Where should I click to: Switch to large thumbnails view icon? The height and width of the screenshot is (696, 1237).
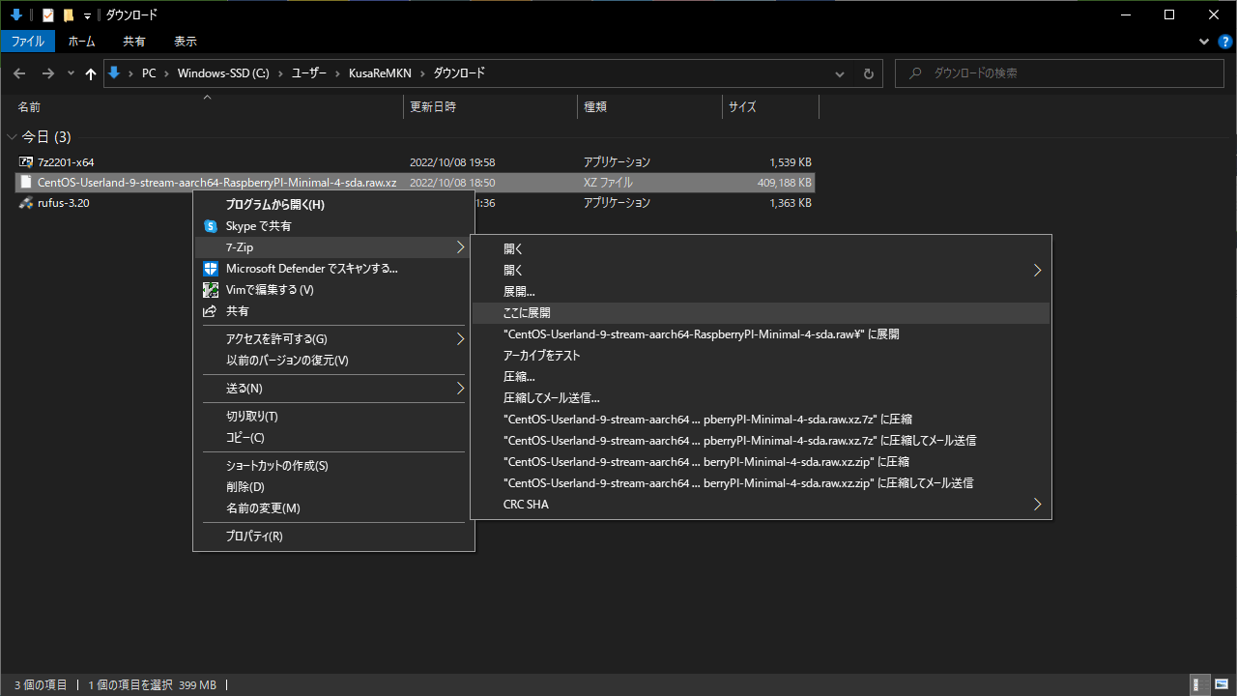[x=1222, y=684]
